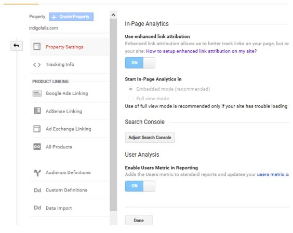Click the Adjust Search Console button
Image resolution: width=293 pixels, height=233 pixels.
[x=150, y=138]
